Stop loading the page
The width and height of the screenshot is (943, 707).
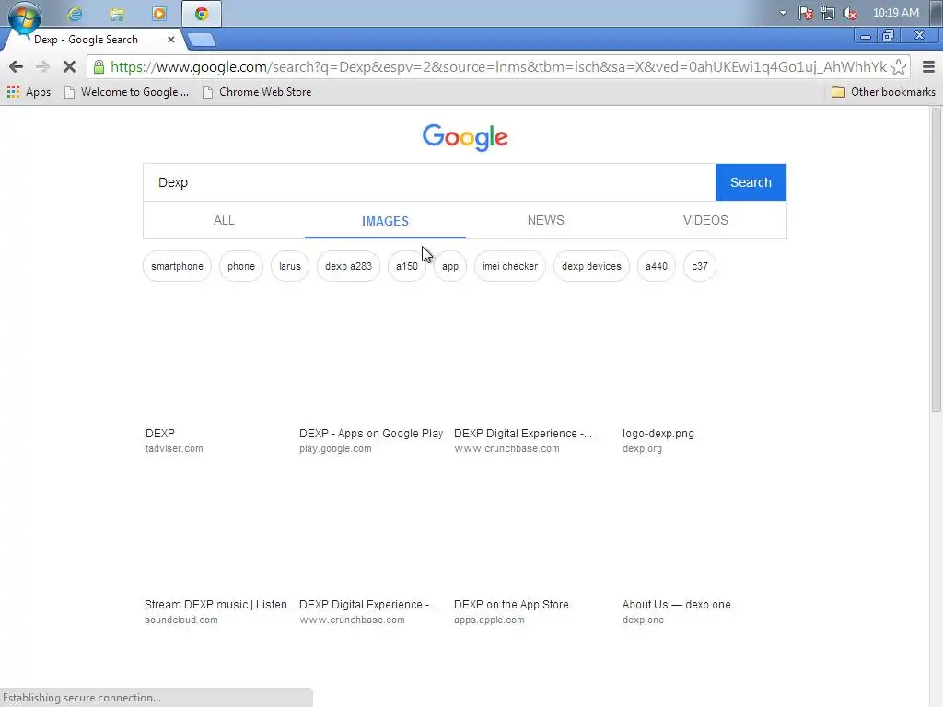tap(69, 66)
